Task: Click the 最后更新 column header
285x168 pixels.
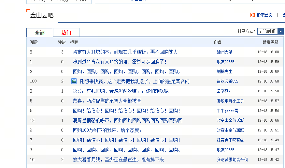Action: (x=270, y=42)
